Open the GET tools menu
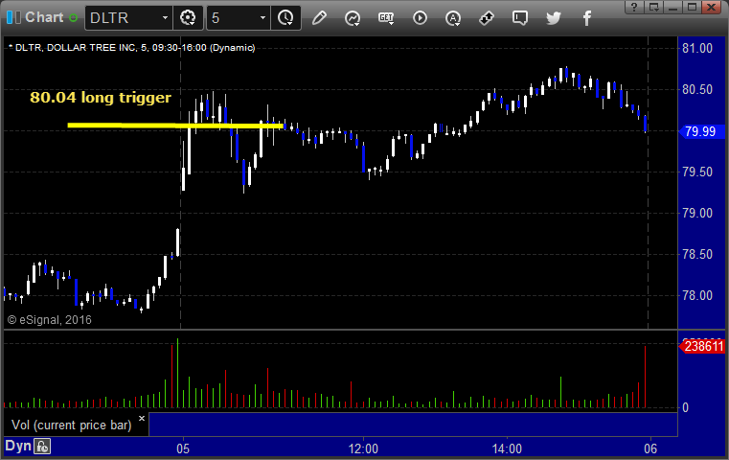Viewport: 729px width, 460px height. (x=386, y=18)
